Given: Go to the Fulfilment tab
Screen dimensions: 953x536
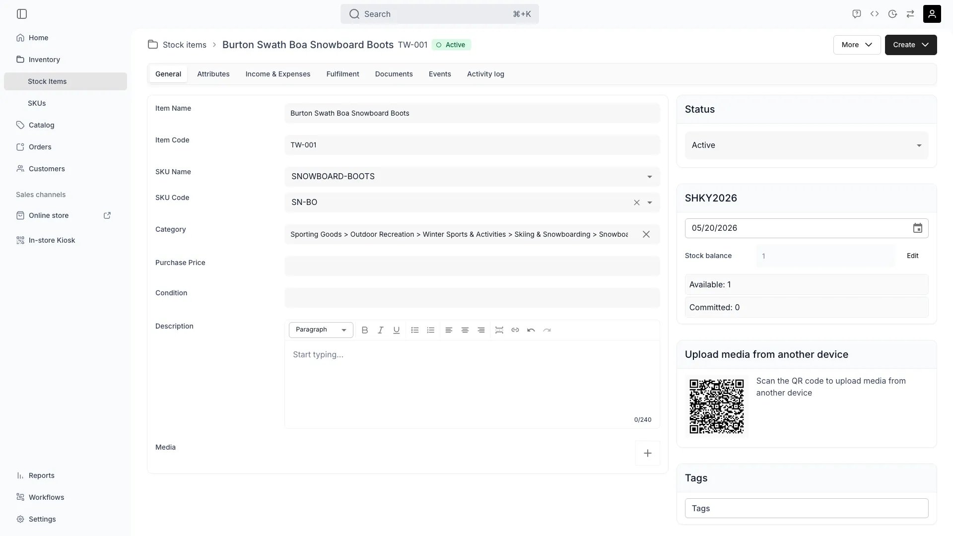Looking at the screenshot, I should coord(343,74).
